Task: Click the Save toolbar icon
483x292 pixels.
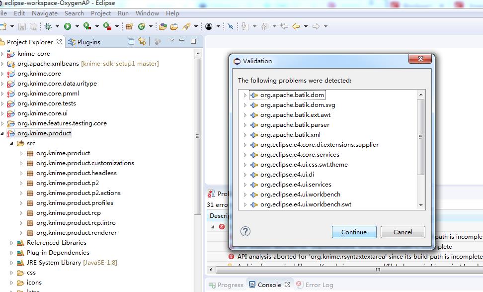Action: [x=22, y=26]
